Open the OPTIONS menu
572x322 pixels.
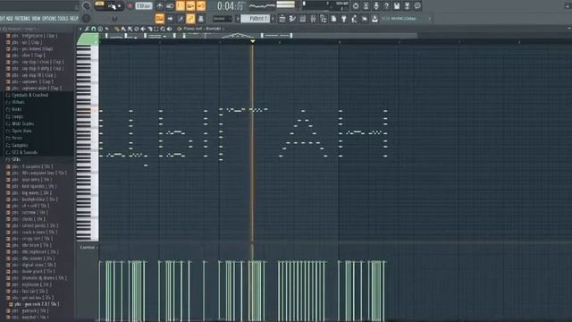click(x=49, y=18)
